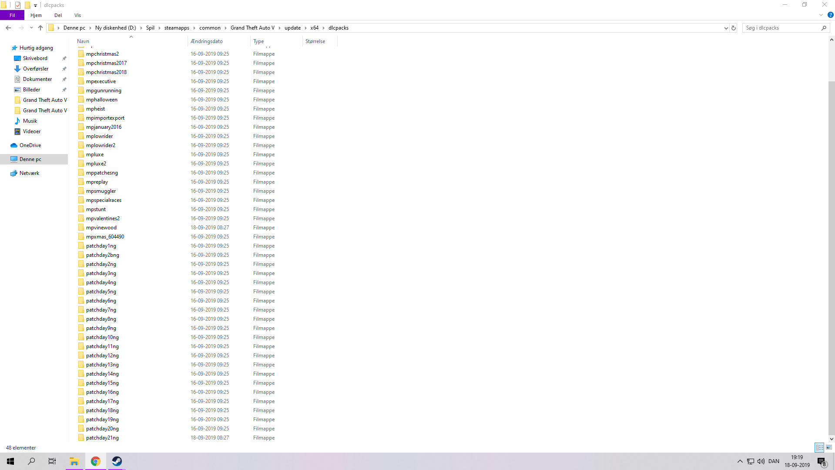Select the patchday2bng folder

coord(103,255)
